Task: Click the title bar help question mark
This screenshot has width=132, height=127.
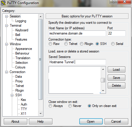Action: [114, 1]
